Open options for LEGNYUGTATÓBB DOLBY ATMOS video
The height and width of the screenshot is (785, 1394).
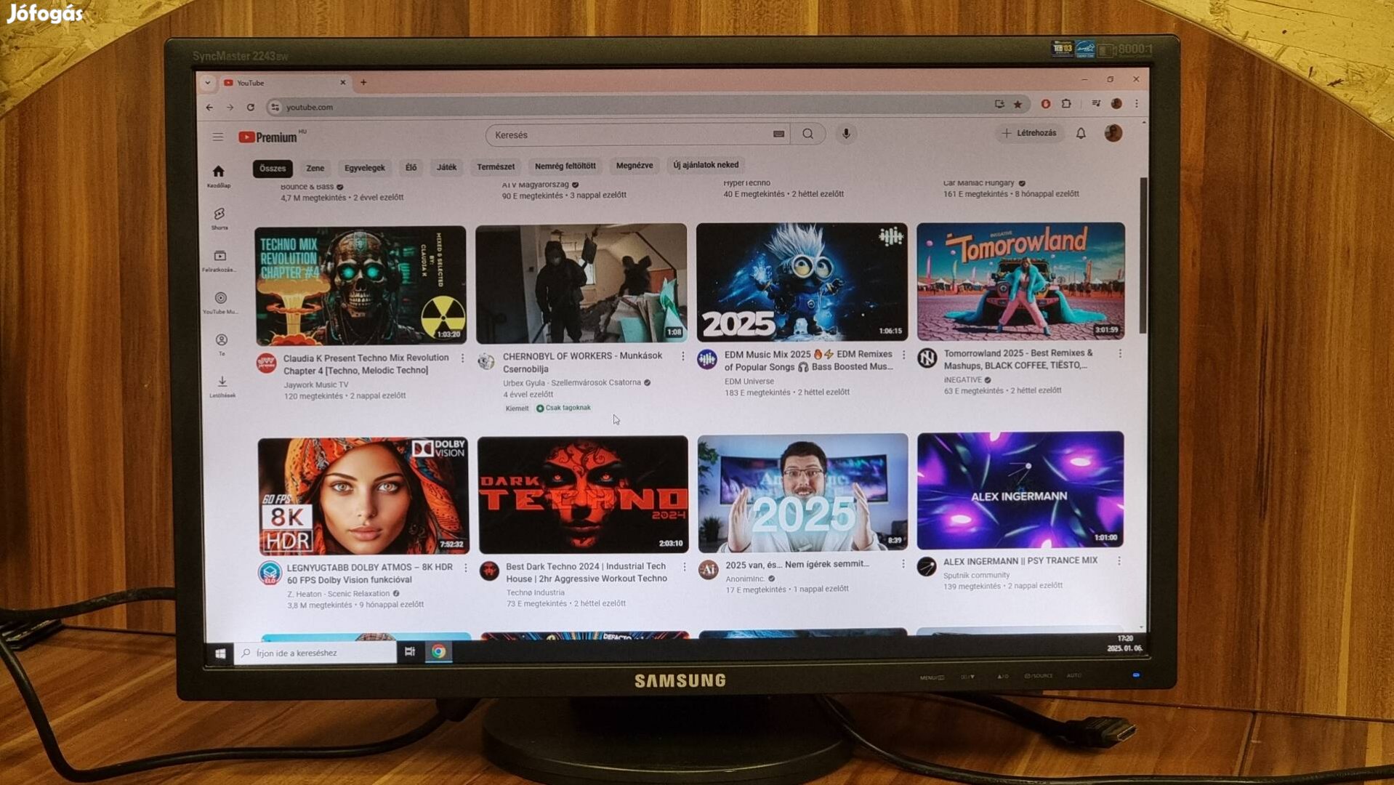pos(465,568)
